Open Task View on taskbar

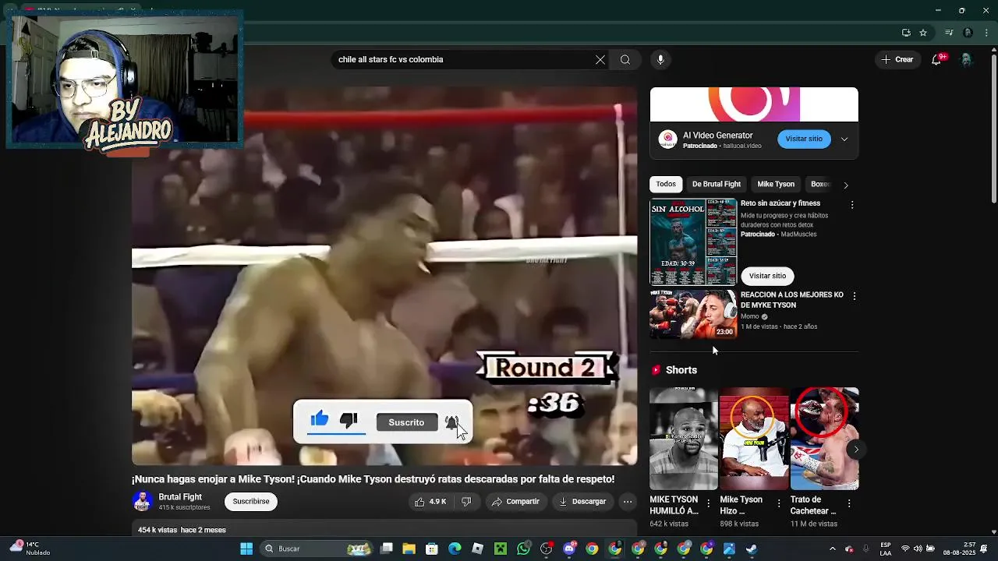coord(386,549)
